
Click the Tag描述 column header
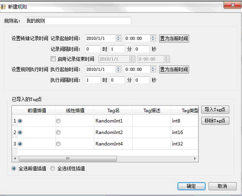point(152,110)
